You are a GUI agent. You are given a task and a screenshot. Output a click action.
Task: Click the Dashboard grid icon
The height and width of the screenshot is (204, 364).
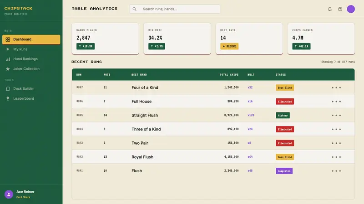pyautogui.click(x=8, y=39)
